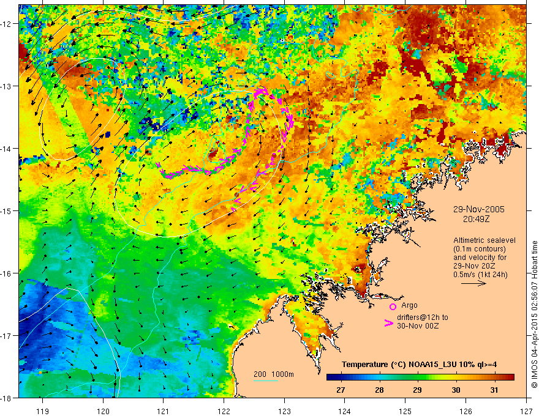Click the time text 20:49Z
This screenshot has height=416, width=539.
click(476, 218)
